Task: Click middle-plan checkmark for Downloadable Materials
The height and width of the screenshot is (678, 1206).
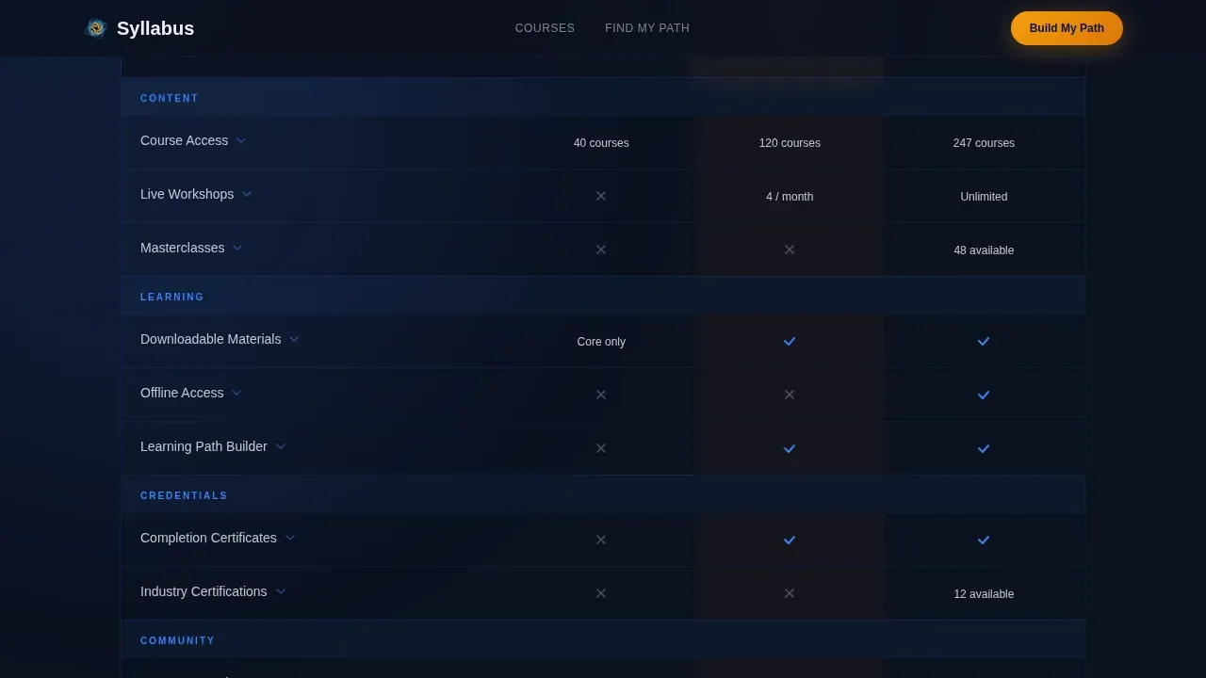Action: tap(790, 341)
